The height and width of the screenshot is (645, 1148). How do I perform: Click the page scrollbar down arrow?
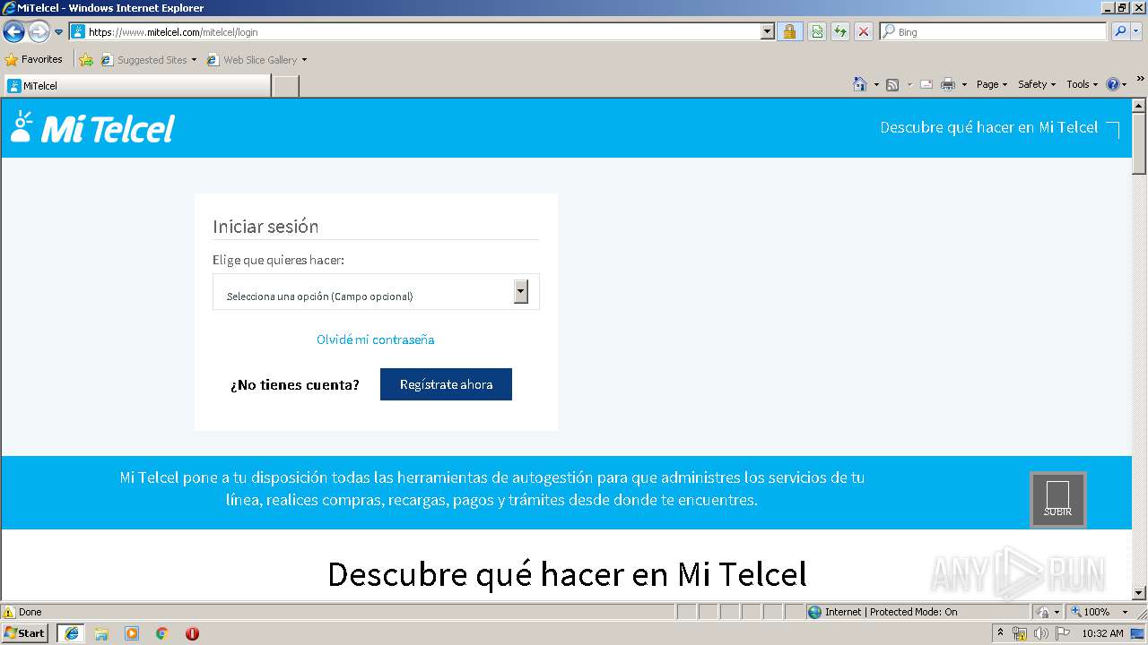pos(1139,592)
